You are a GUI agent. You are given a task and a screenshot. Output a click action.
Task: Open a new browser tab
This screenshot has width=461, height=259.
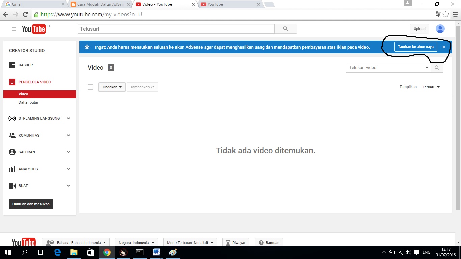(269, 5)
